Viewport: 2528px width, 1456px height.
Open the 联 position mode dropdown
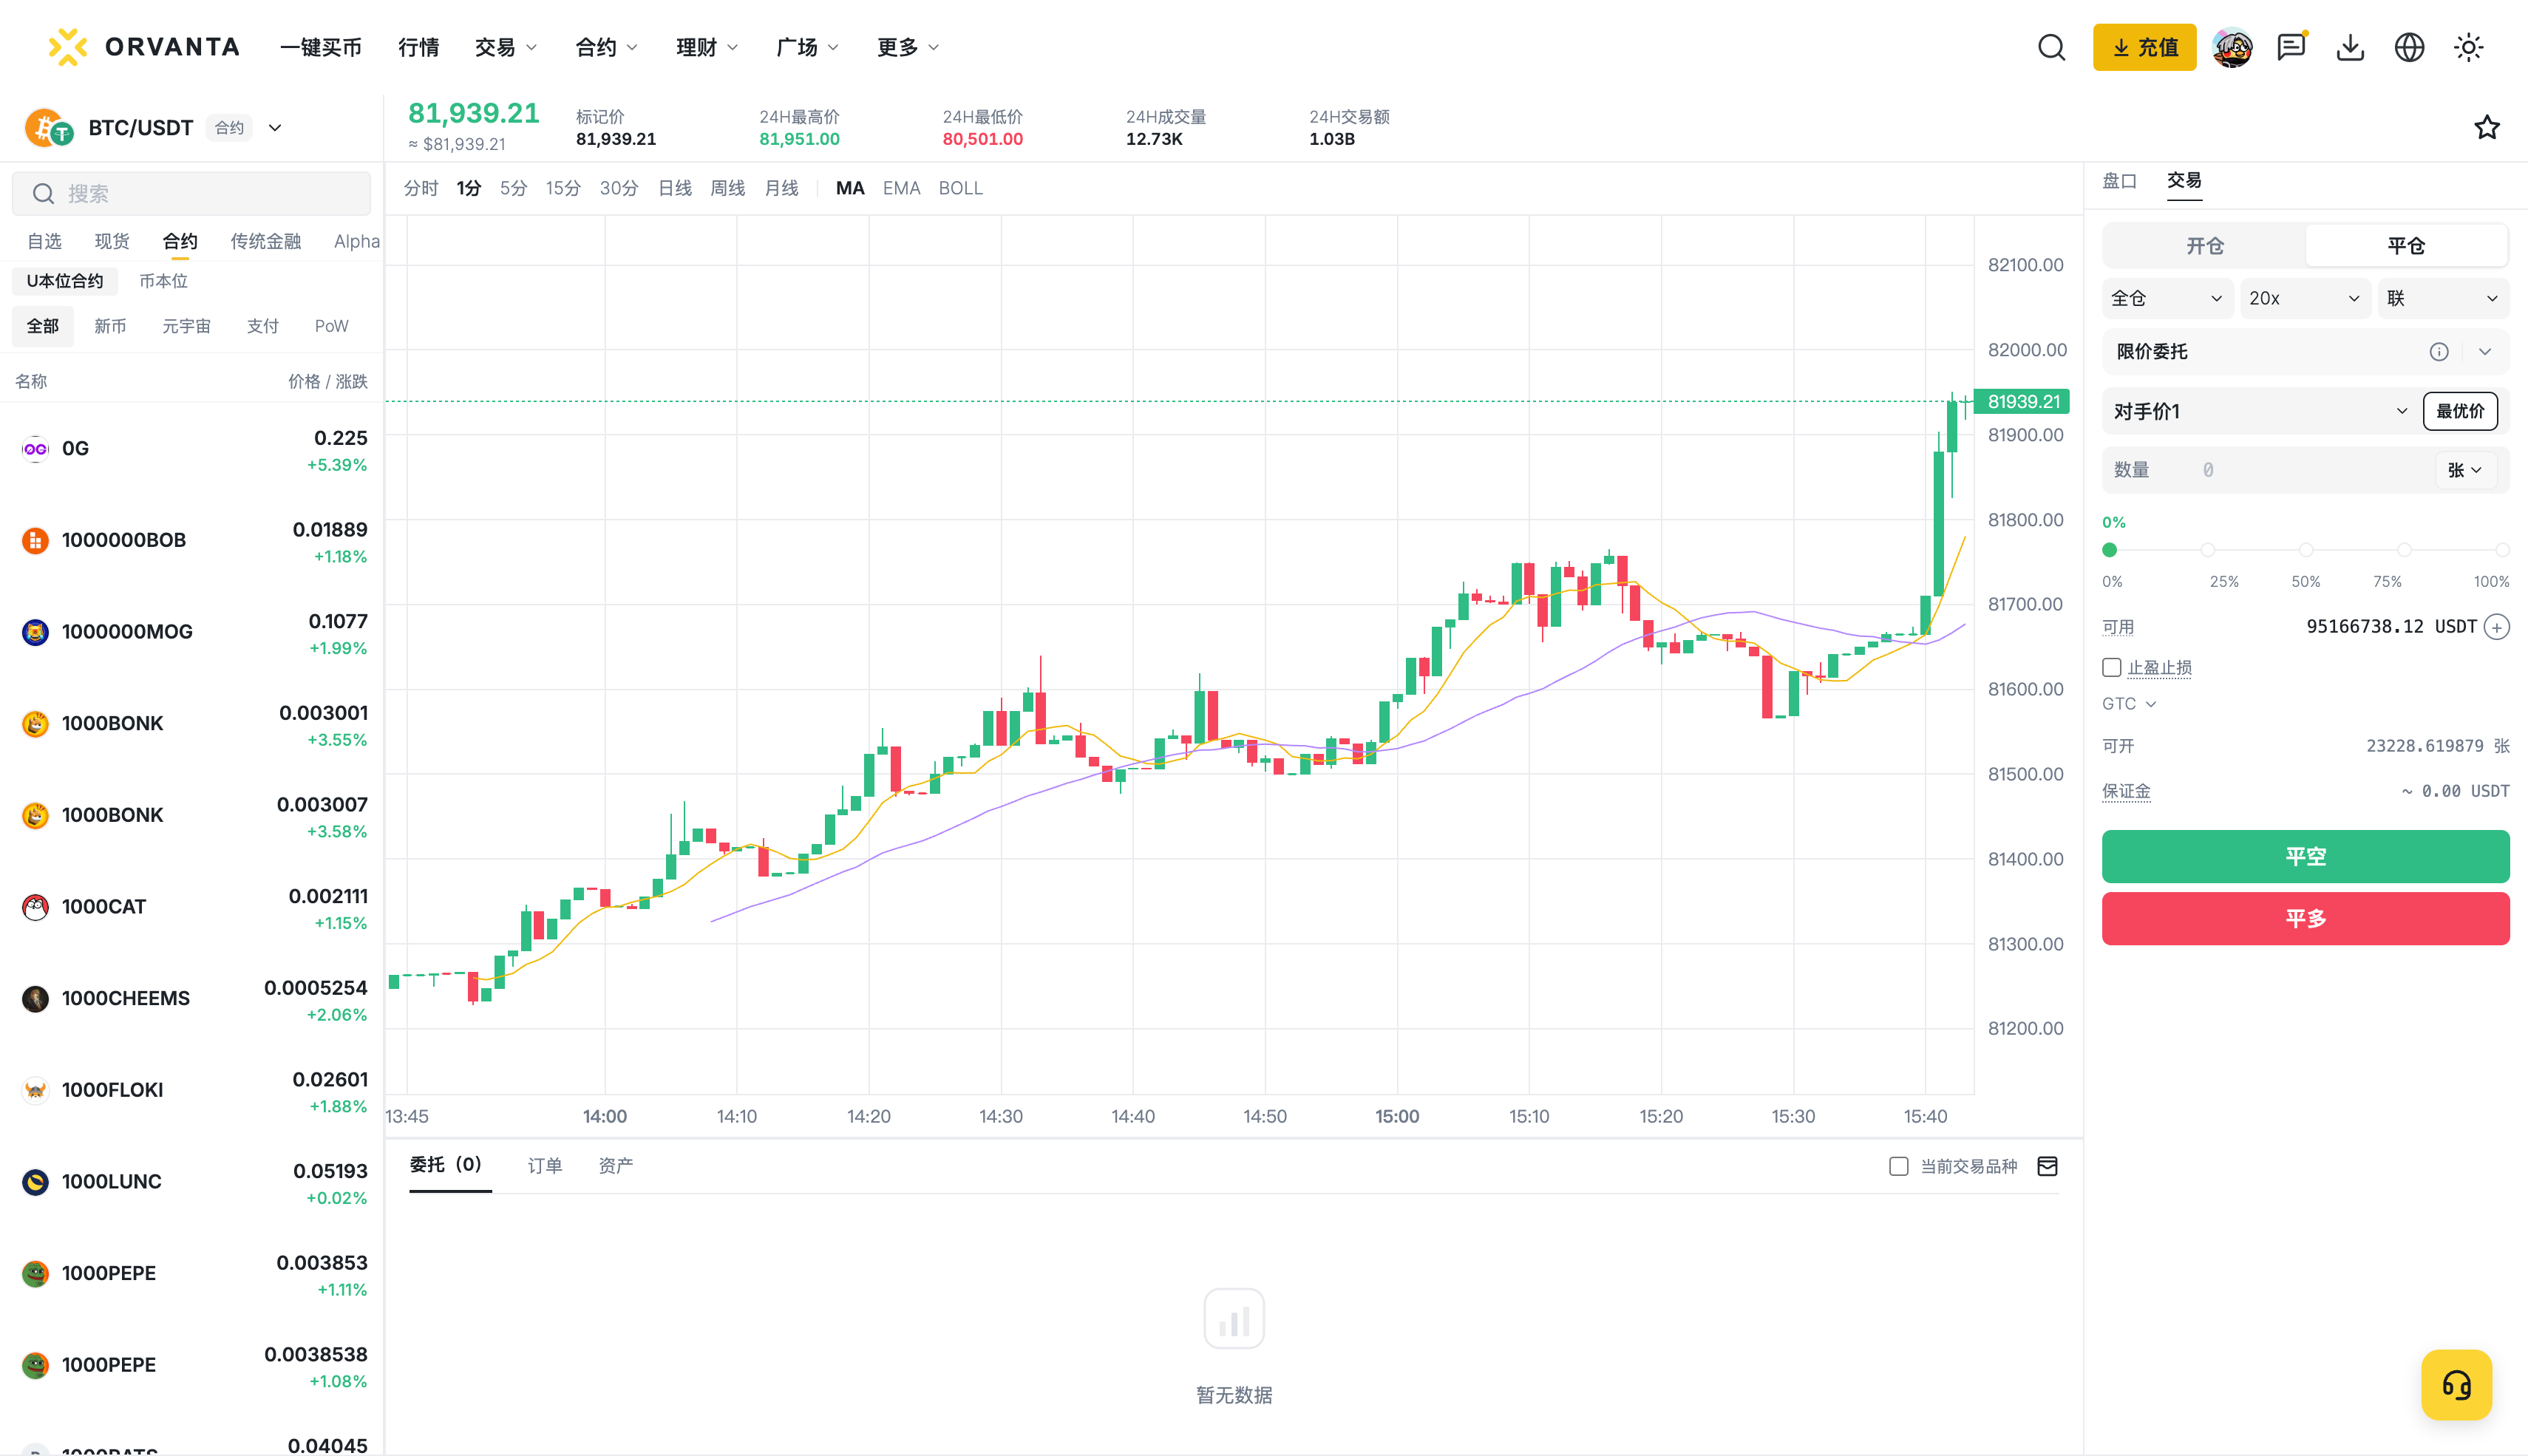tap(2443, 298)
